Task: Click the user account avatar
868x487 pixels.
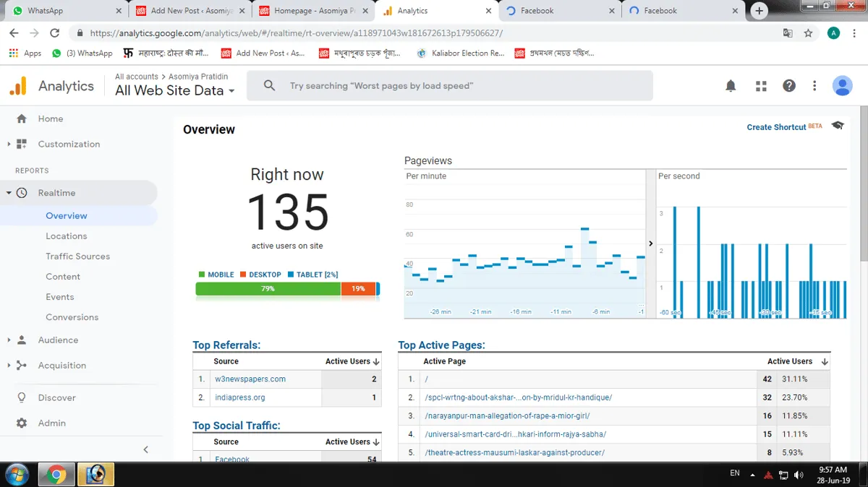Action: point(842,86)
